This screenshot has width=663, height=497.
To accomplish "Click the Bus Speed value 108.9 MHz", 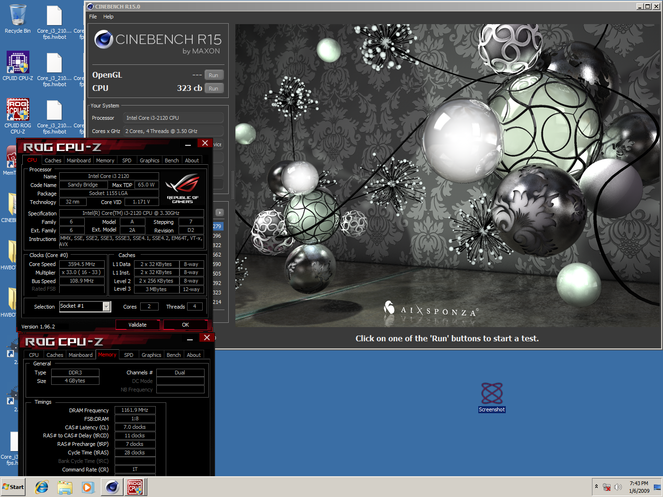I will point(82,281).
